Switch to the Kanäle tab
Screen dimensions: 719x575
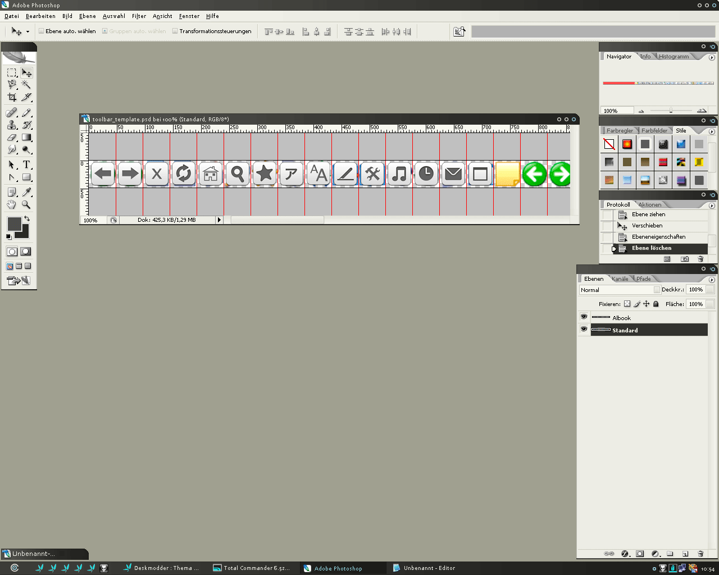(x=620, y=279)
